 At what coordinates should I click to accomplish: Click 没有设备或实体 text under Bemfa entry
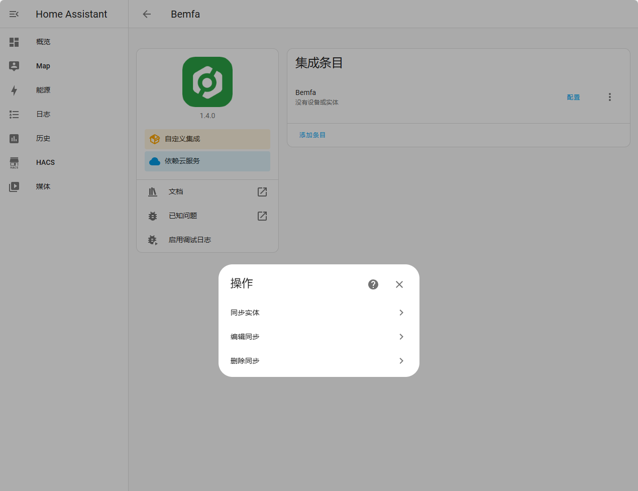(x=317, y=103)
